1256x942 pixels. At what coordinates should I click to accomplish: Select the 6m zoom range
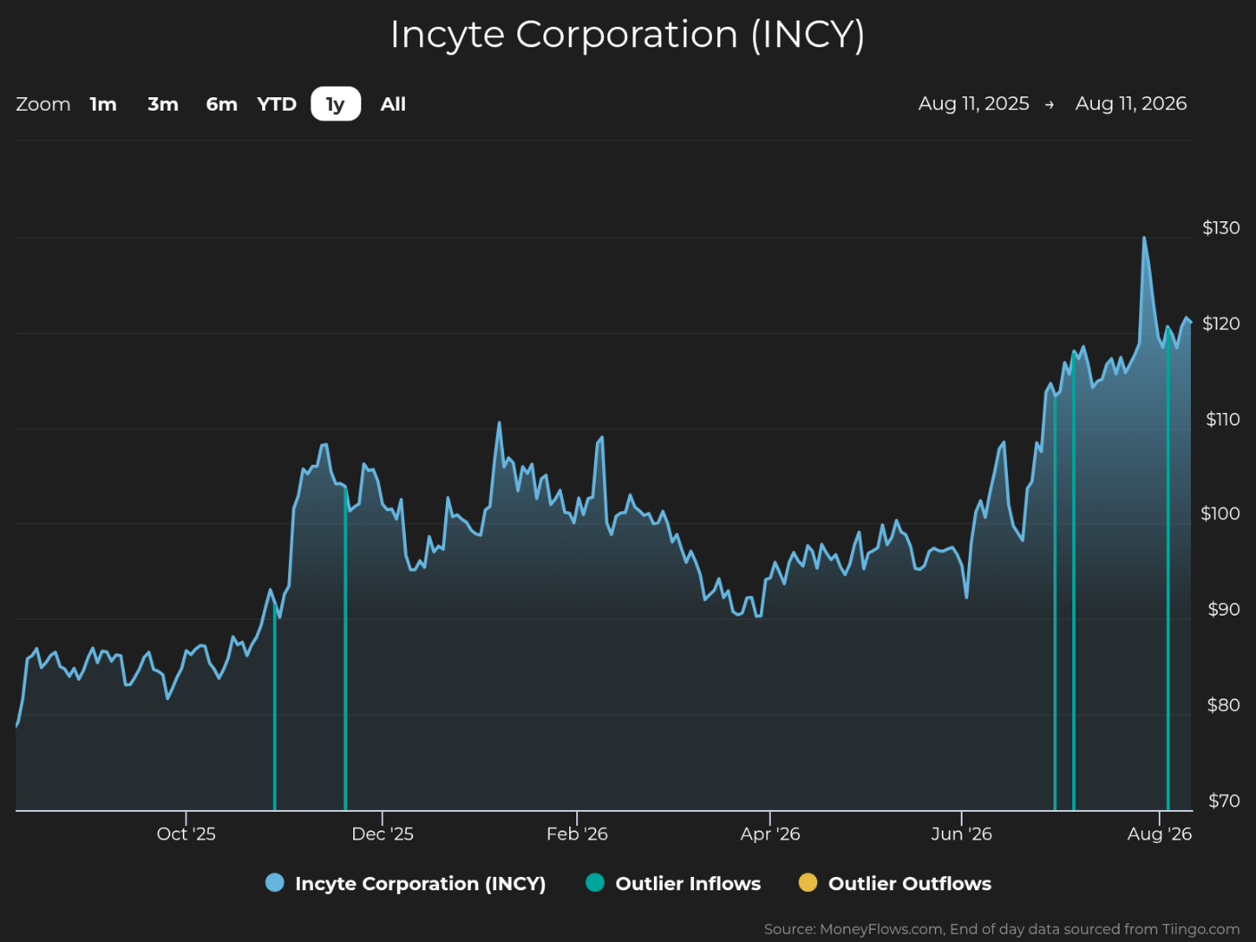pyautogui.click(x=222, y=104)
